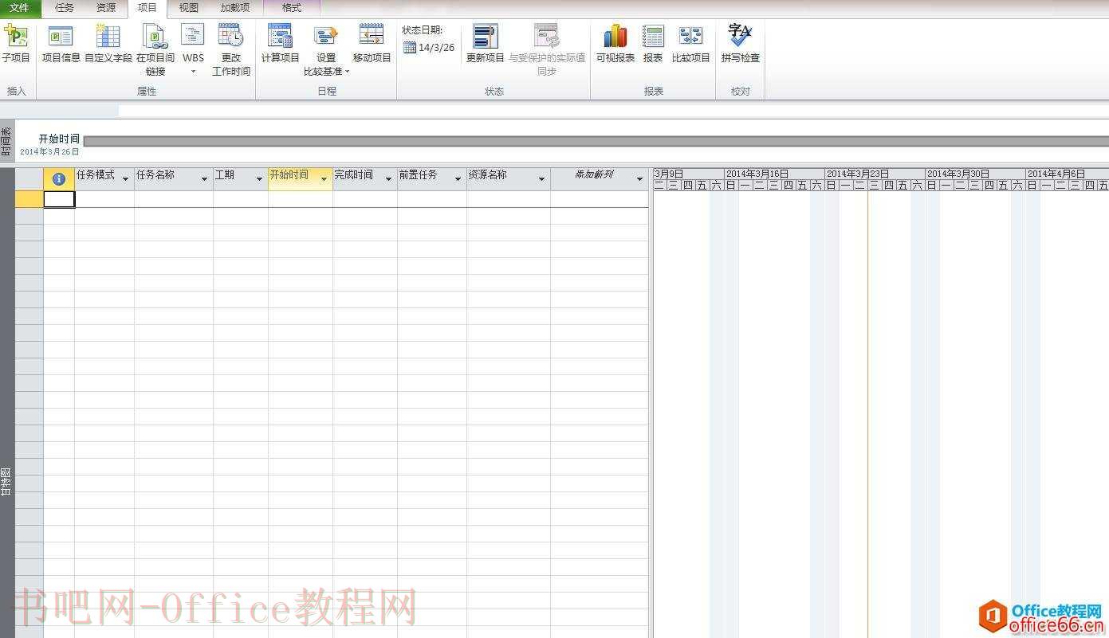Click the timeline bar in 时间表

[x=596, y=141]
